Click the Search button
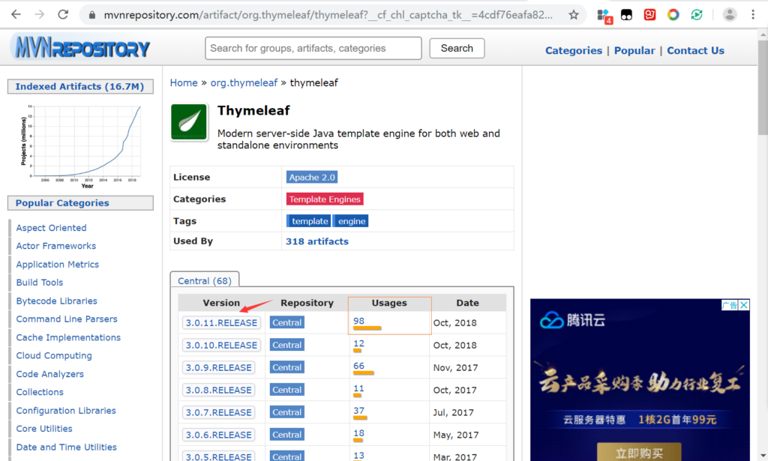The height and width of the screenshot is (461, 768). click(457, 48)
